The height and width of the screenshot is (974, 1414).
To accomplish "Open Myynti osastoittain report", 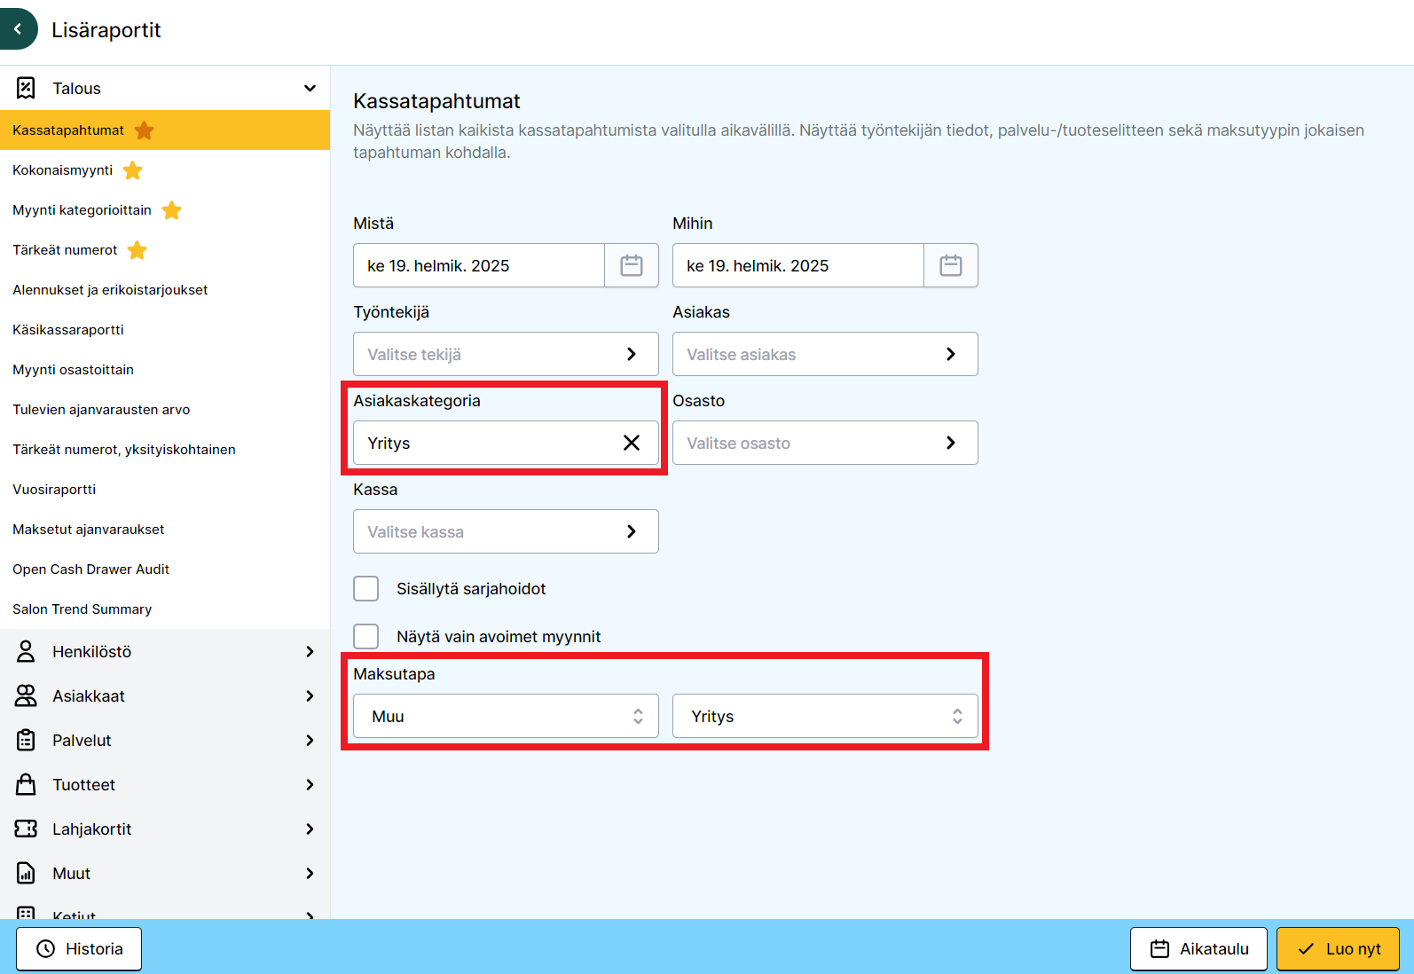I will pos(165,370).
